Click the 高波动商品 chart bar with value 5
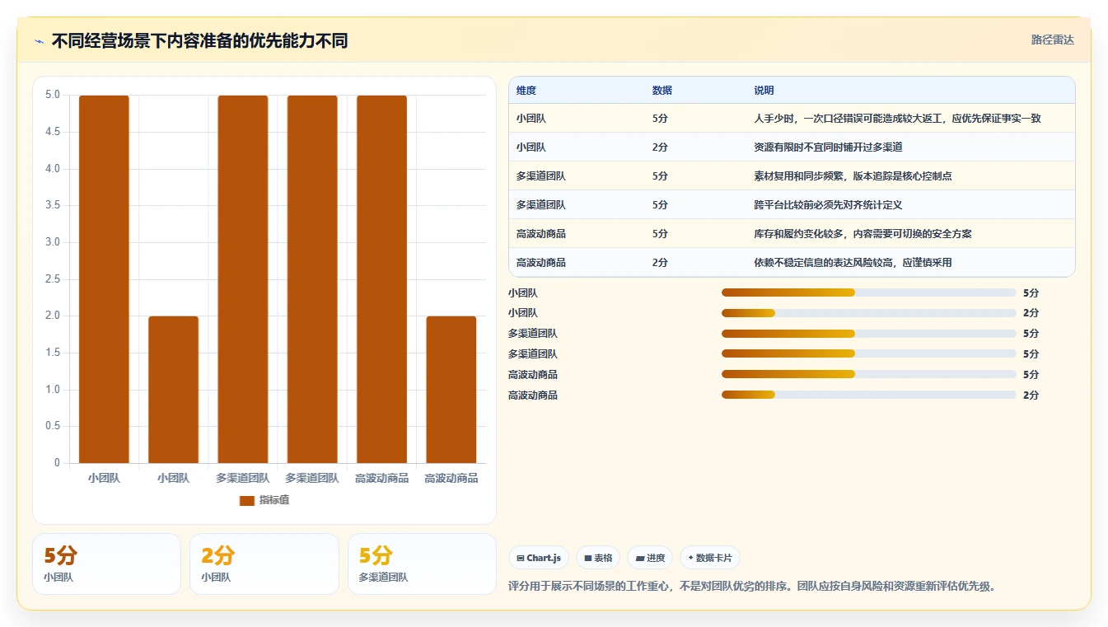Image resolution: width=1108 pixels, height=627 pixels. click(381, 279)
